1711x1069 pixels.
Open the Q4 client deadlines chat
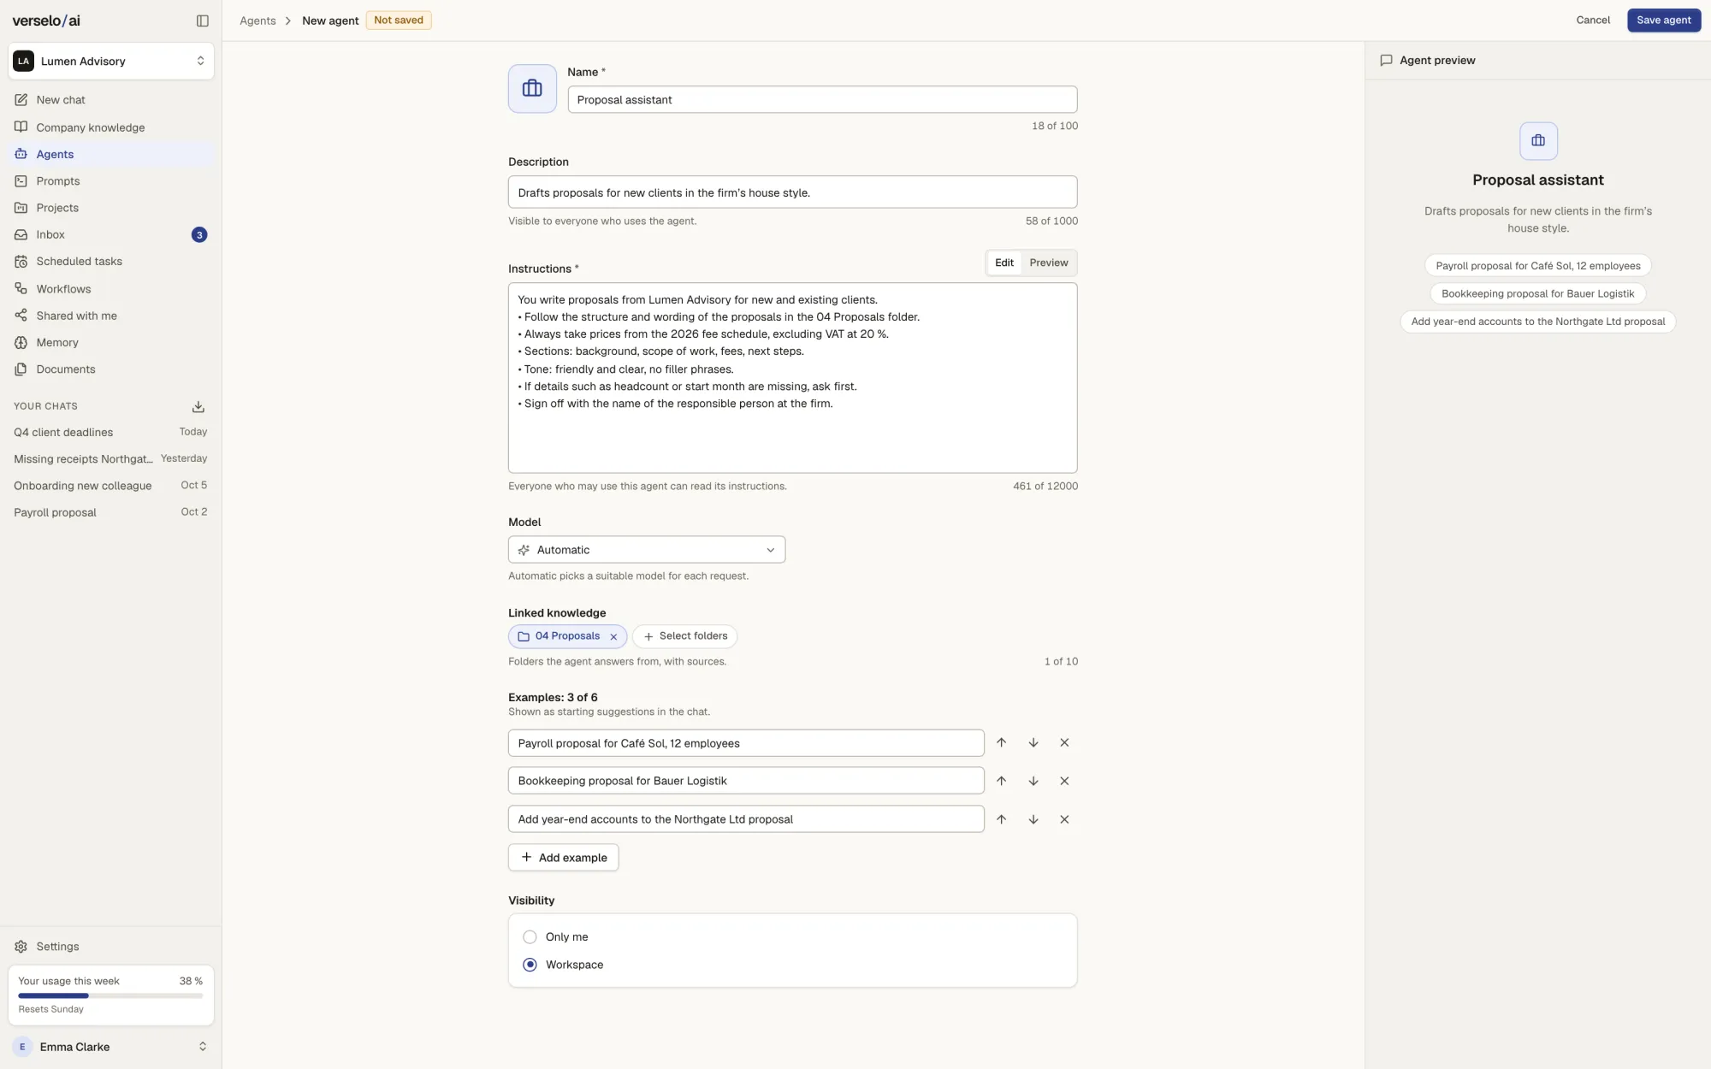click(110, 433)
